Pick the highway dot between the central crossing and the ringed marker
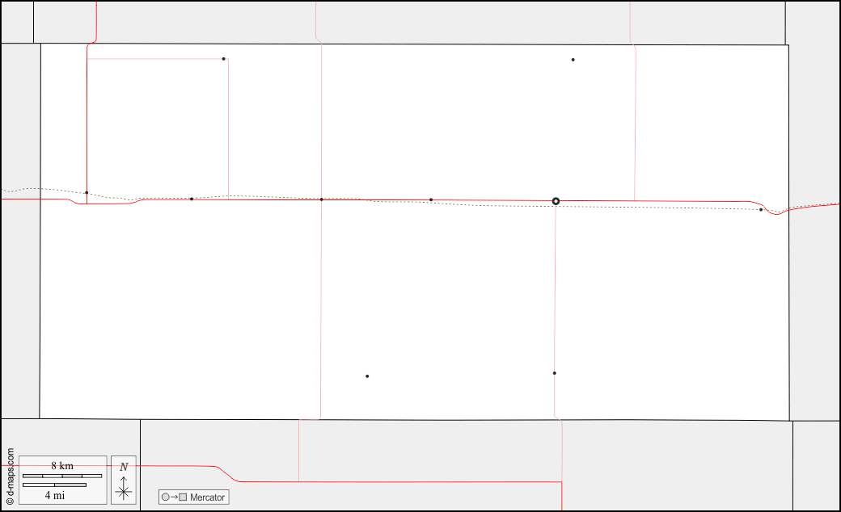841x512 pixels. (431, 199)
